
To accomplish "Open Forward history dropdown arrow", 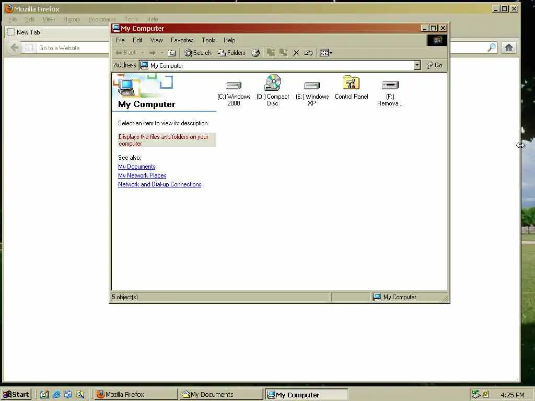I will click(x=162, y=53).
